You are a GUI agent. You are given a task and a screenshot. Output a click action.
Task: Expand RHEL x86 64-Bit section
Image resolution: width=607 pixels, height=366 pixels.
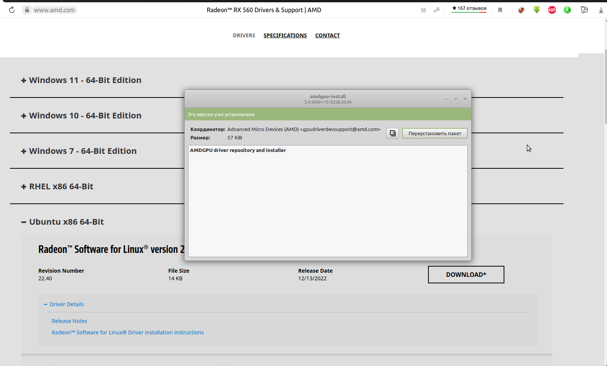57,186
